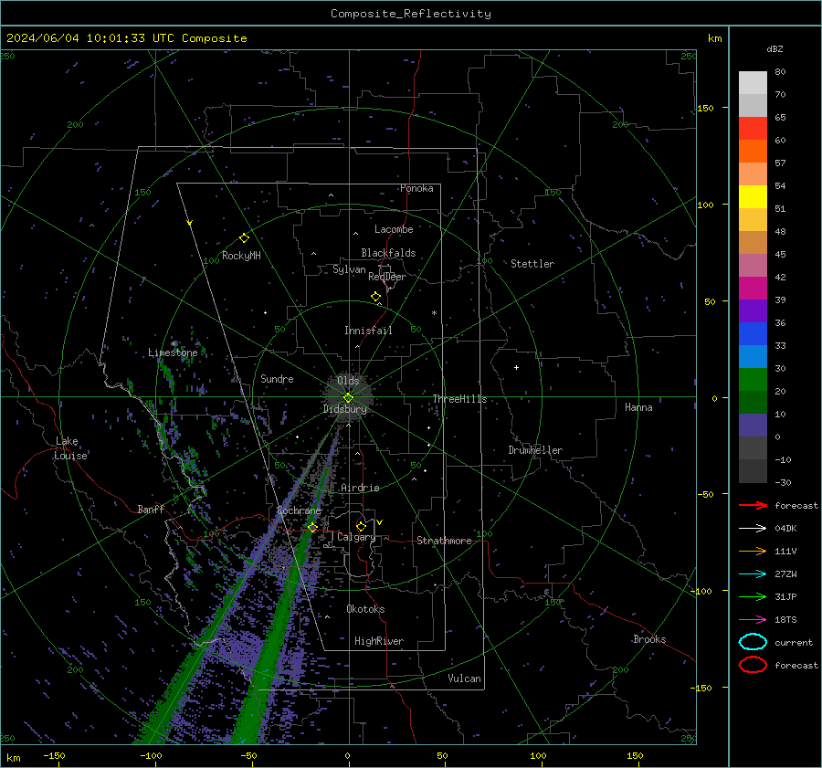This screenshot has height=768, width=822.
Task: Click the green 31JP arrow icon
Action: [753, 596]
